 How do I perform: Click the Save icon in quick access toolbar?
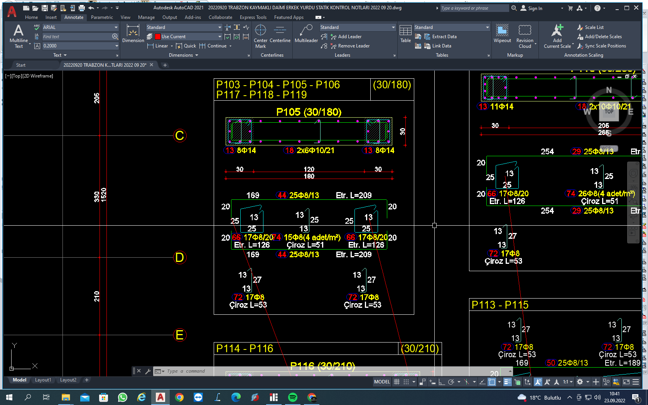(x=45, y=8)
